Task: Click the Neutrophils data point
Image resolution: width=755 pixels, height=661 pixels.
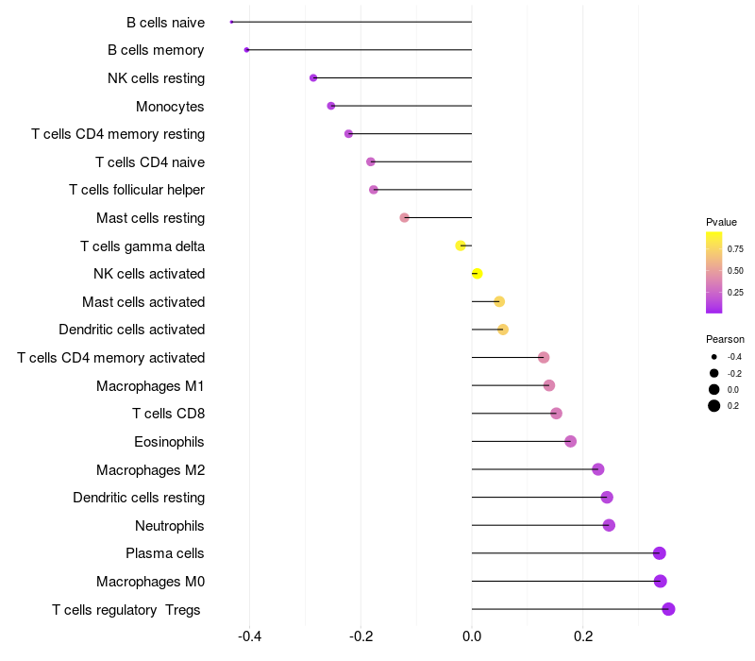Action: point(609,525)
